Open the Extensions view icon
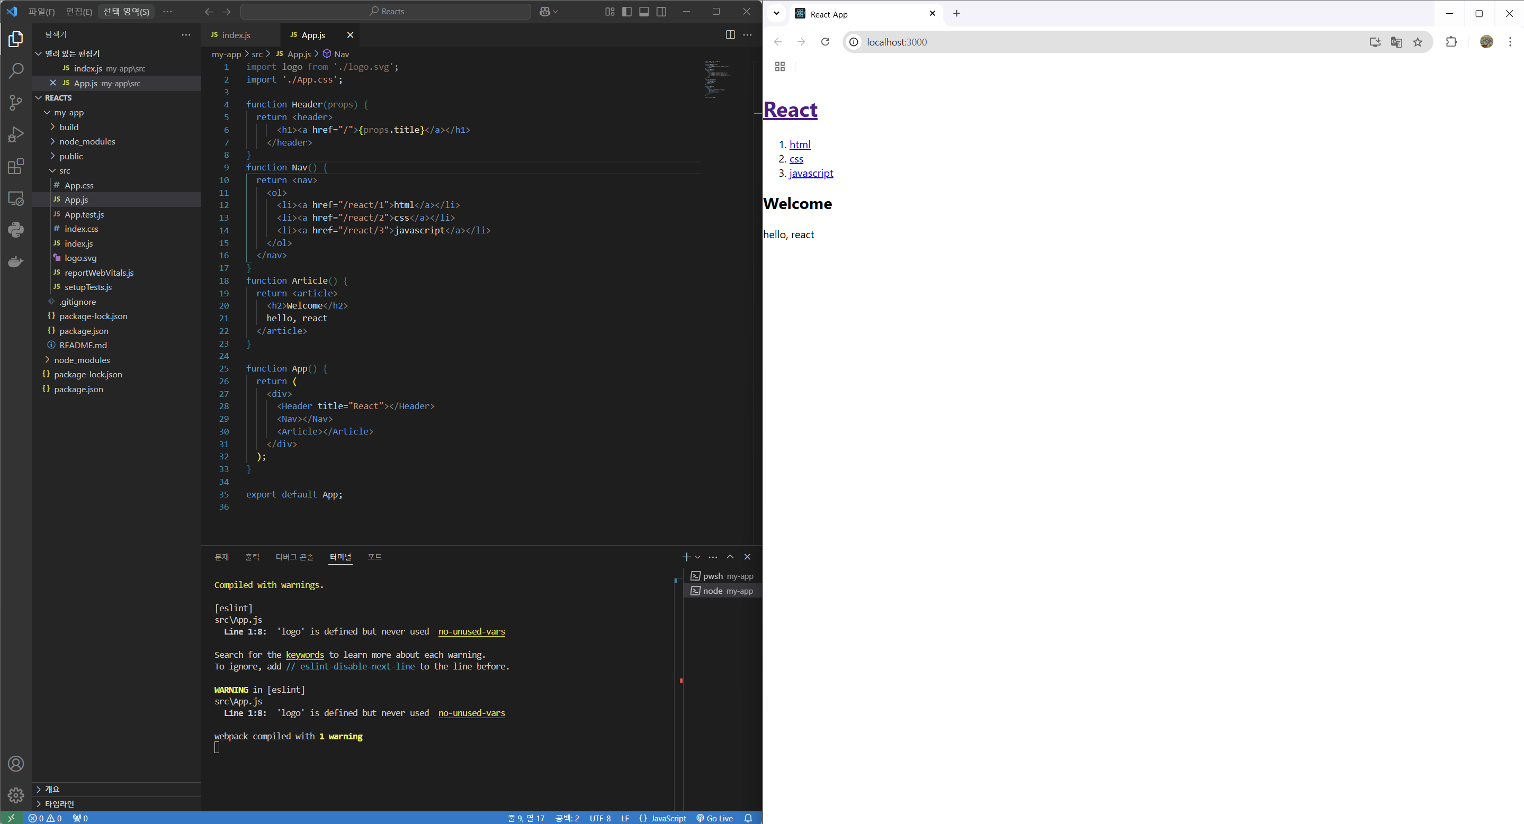This screenshot has width=1524, height=824. pyautogui.click(x=16, y=166)
